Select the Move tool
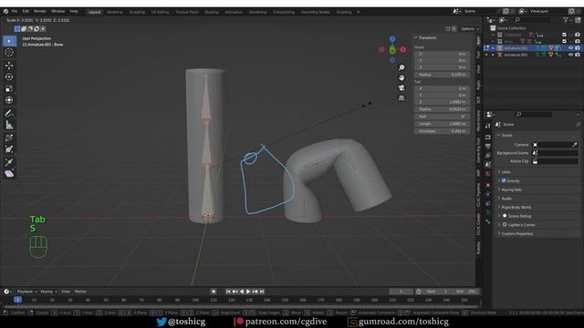The width and height of the screenshot is (584, 328). click(x=9, y=66)
